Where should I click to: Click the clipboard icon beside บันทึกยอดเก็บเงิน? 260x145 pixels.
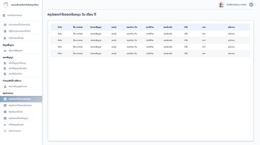click(5, 38)
